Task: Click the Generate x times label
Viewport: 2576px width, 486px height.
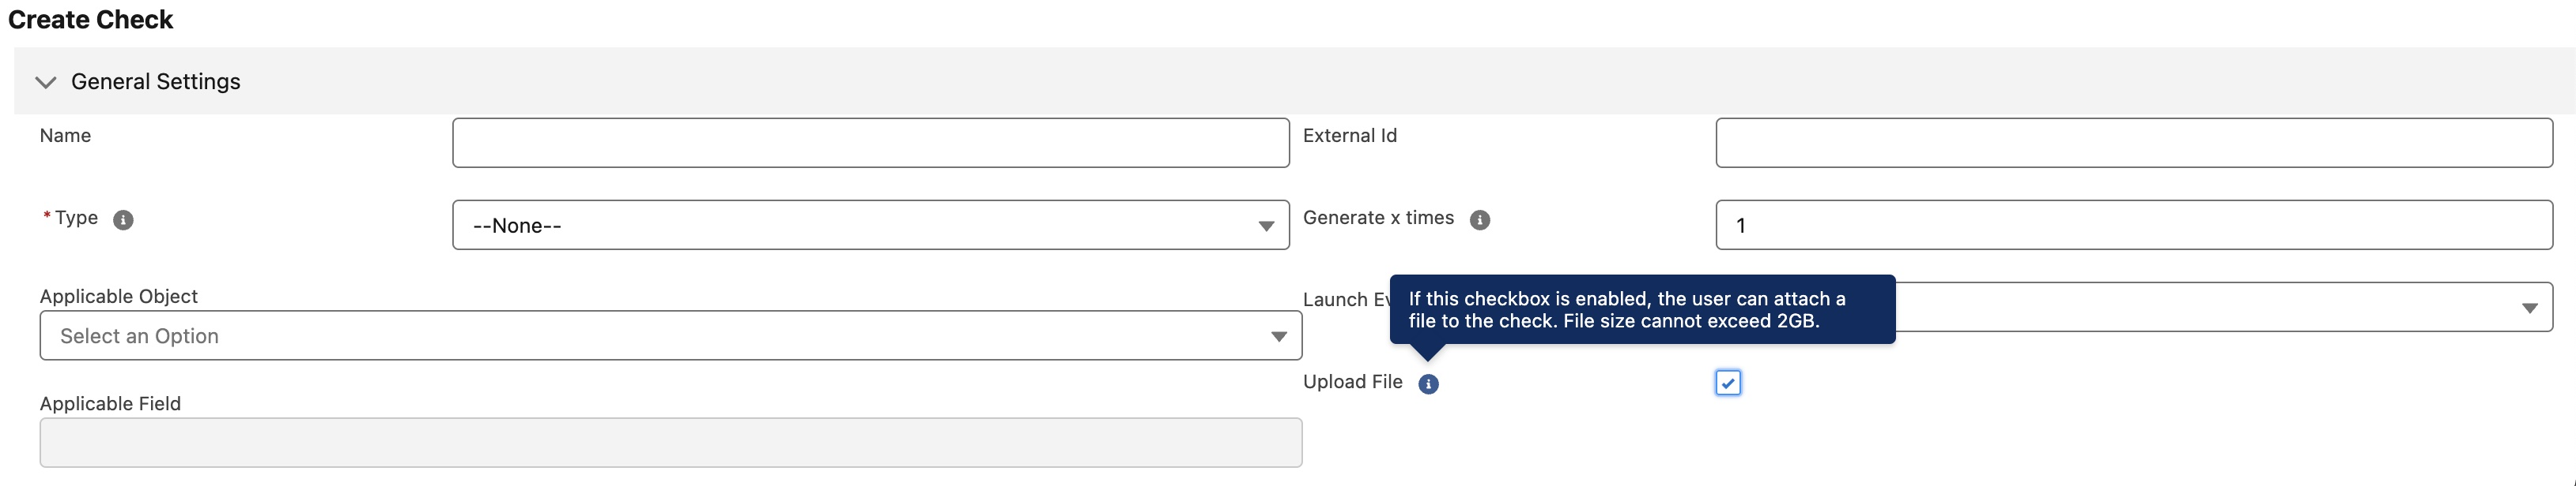Action: click(x=1377, y=218)
